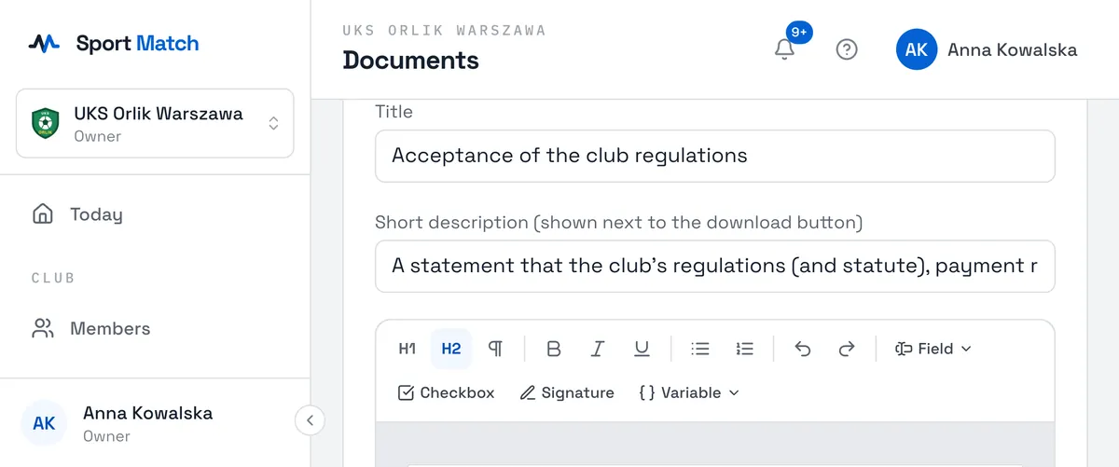Click the CLUB section label

point(53,278)
